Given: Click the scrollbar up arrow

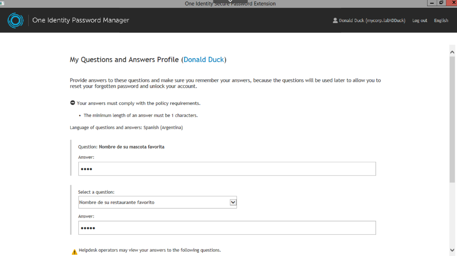Looking at the screenshot, I should (x=452, y=52).
